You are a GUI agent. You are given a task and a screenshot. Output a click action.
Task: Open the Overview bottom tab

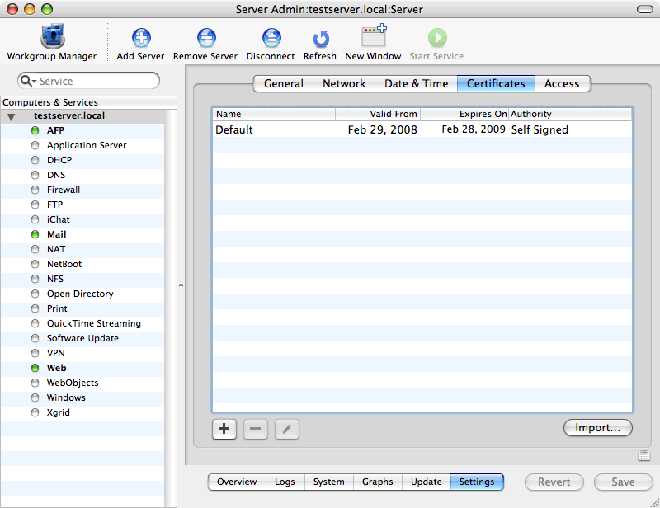coord(237,482)
